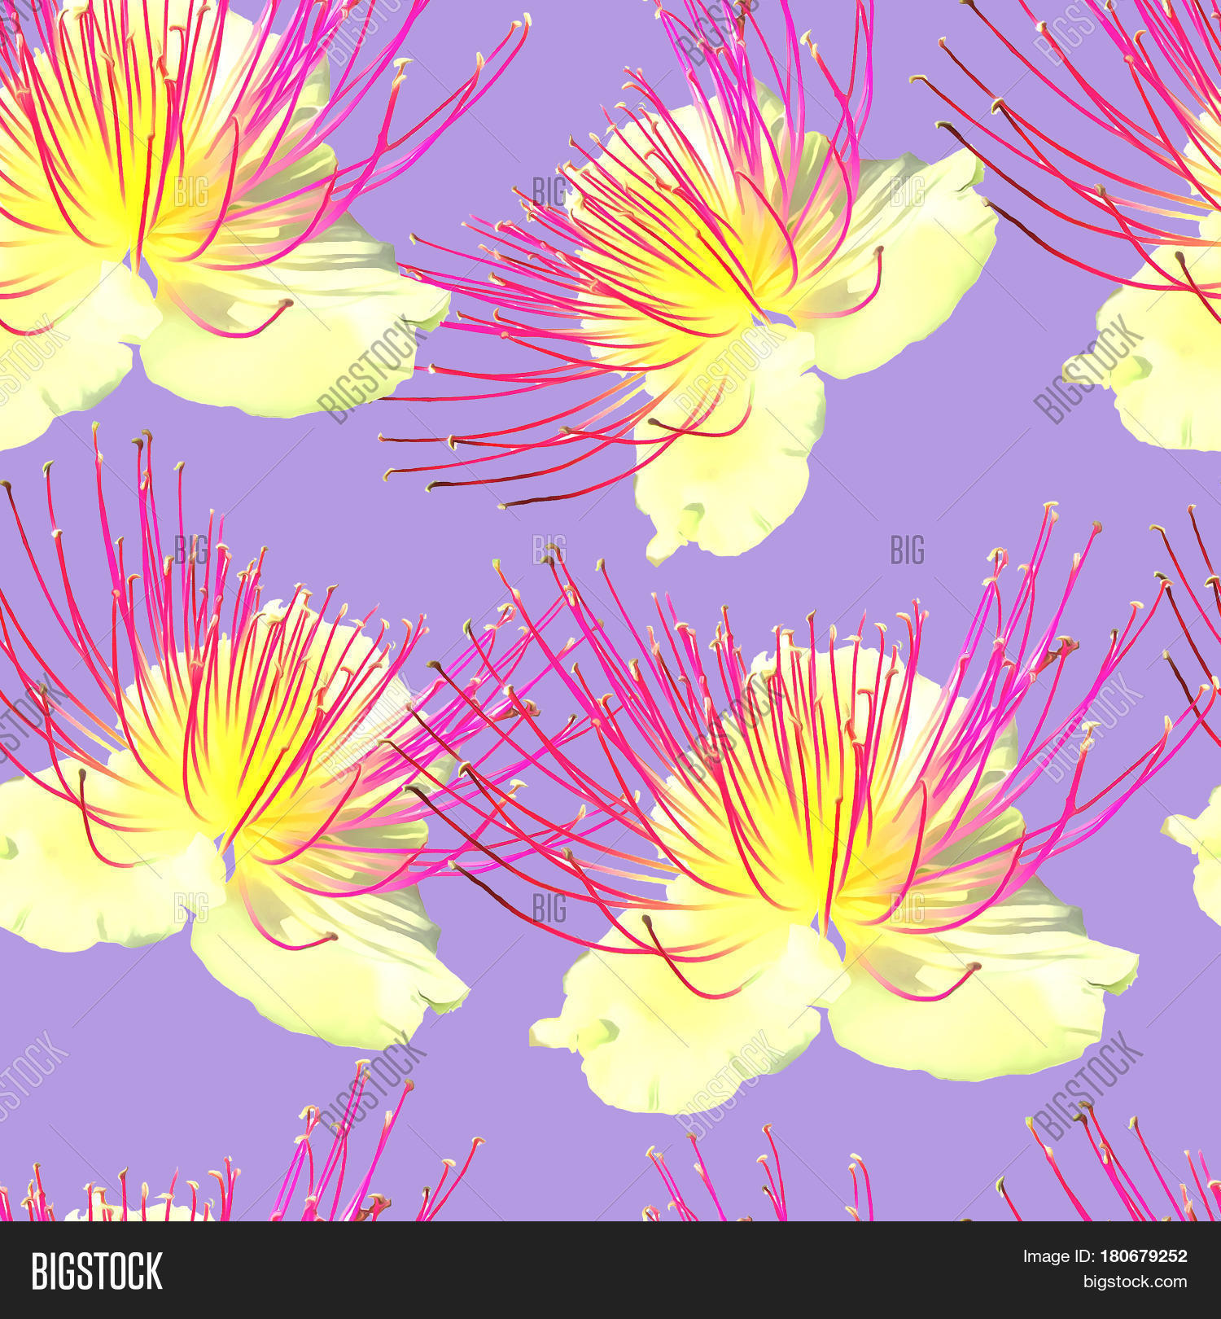Click the BIGSTOCK logo in footer
The image size is (1221, 1319).
97,1271
